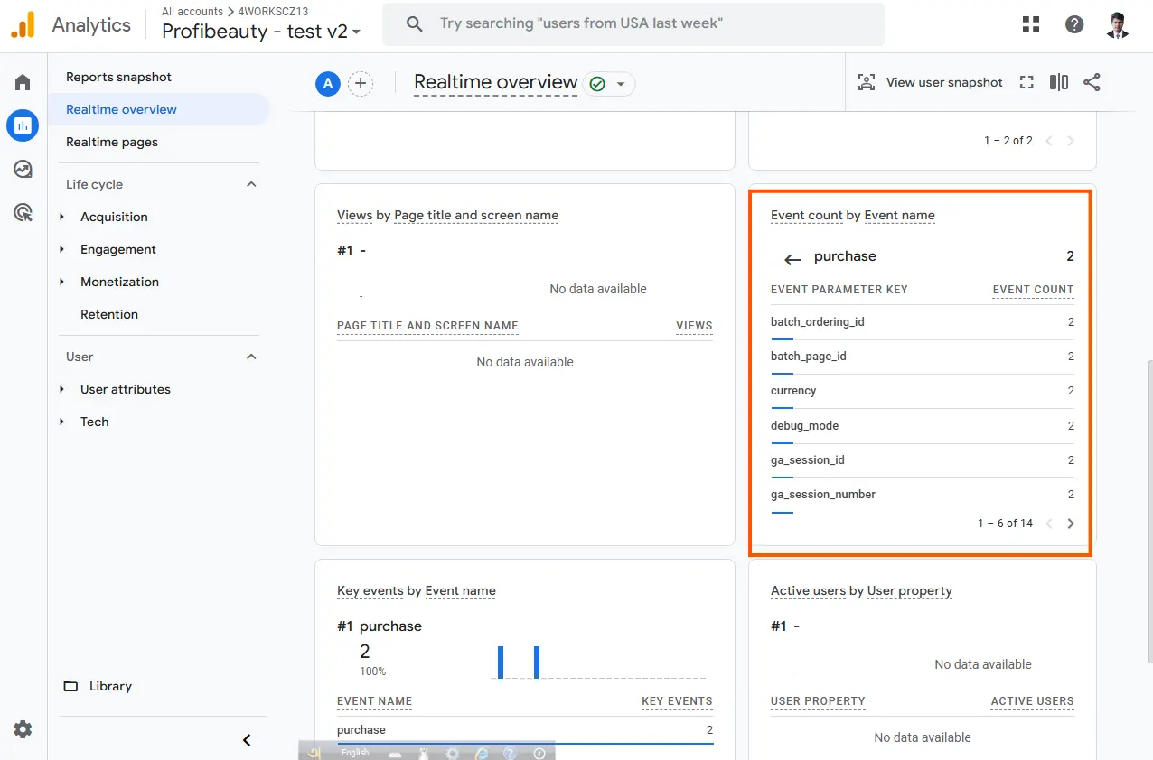Screen dimensions: 1153x760
Task: Click the 'Key events' metric selector
Action: click(370, 591)
